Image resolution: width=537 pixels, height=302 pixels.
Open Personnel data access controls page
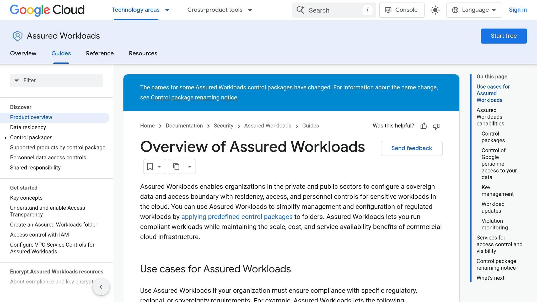pos(48,158)
